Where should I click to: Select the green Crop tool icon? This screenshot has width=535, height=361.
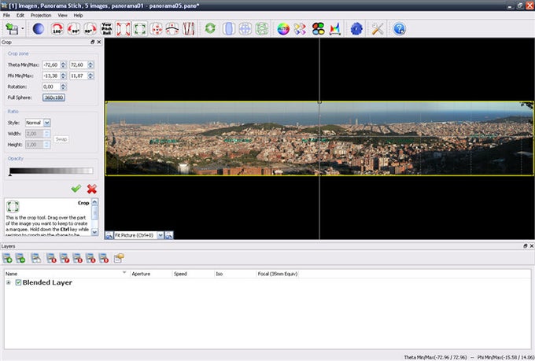pos(139,28)
